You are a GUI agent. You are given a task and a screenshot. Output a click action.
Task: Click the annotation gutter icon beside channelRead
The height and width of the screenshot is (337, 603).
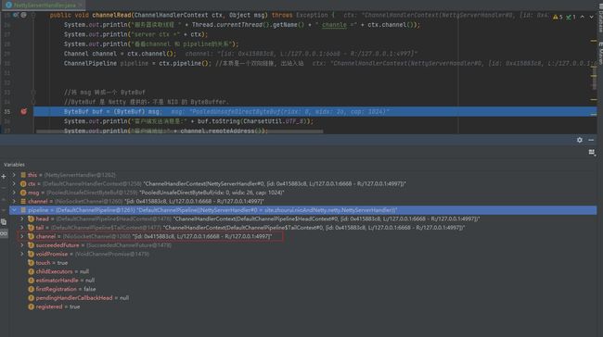coord(24,15)
